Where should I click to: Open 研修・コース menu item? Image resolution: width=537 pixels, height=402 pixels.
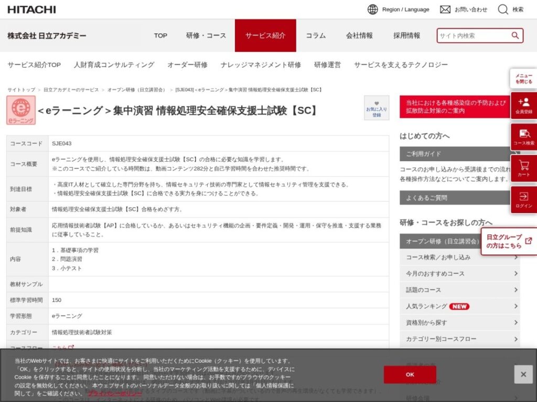point(206,36)
